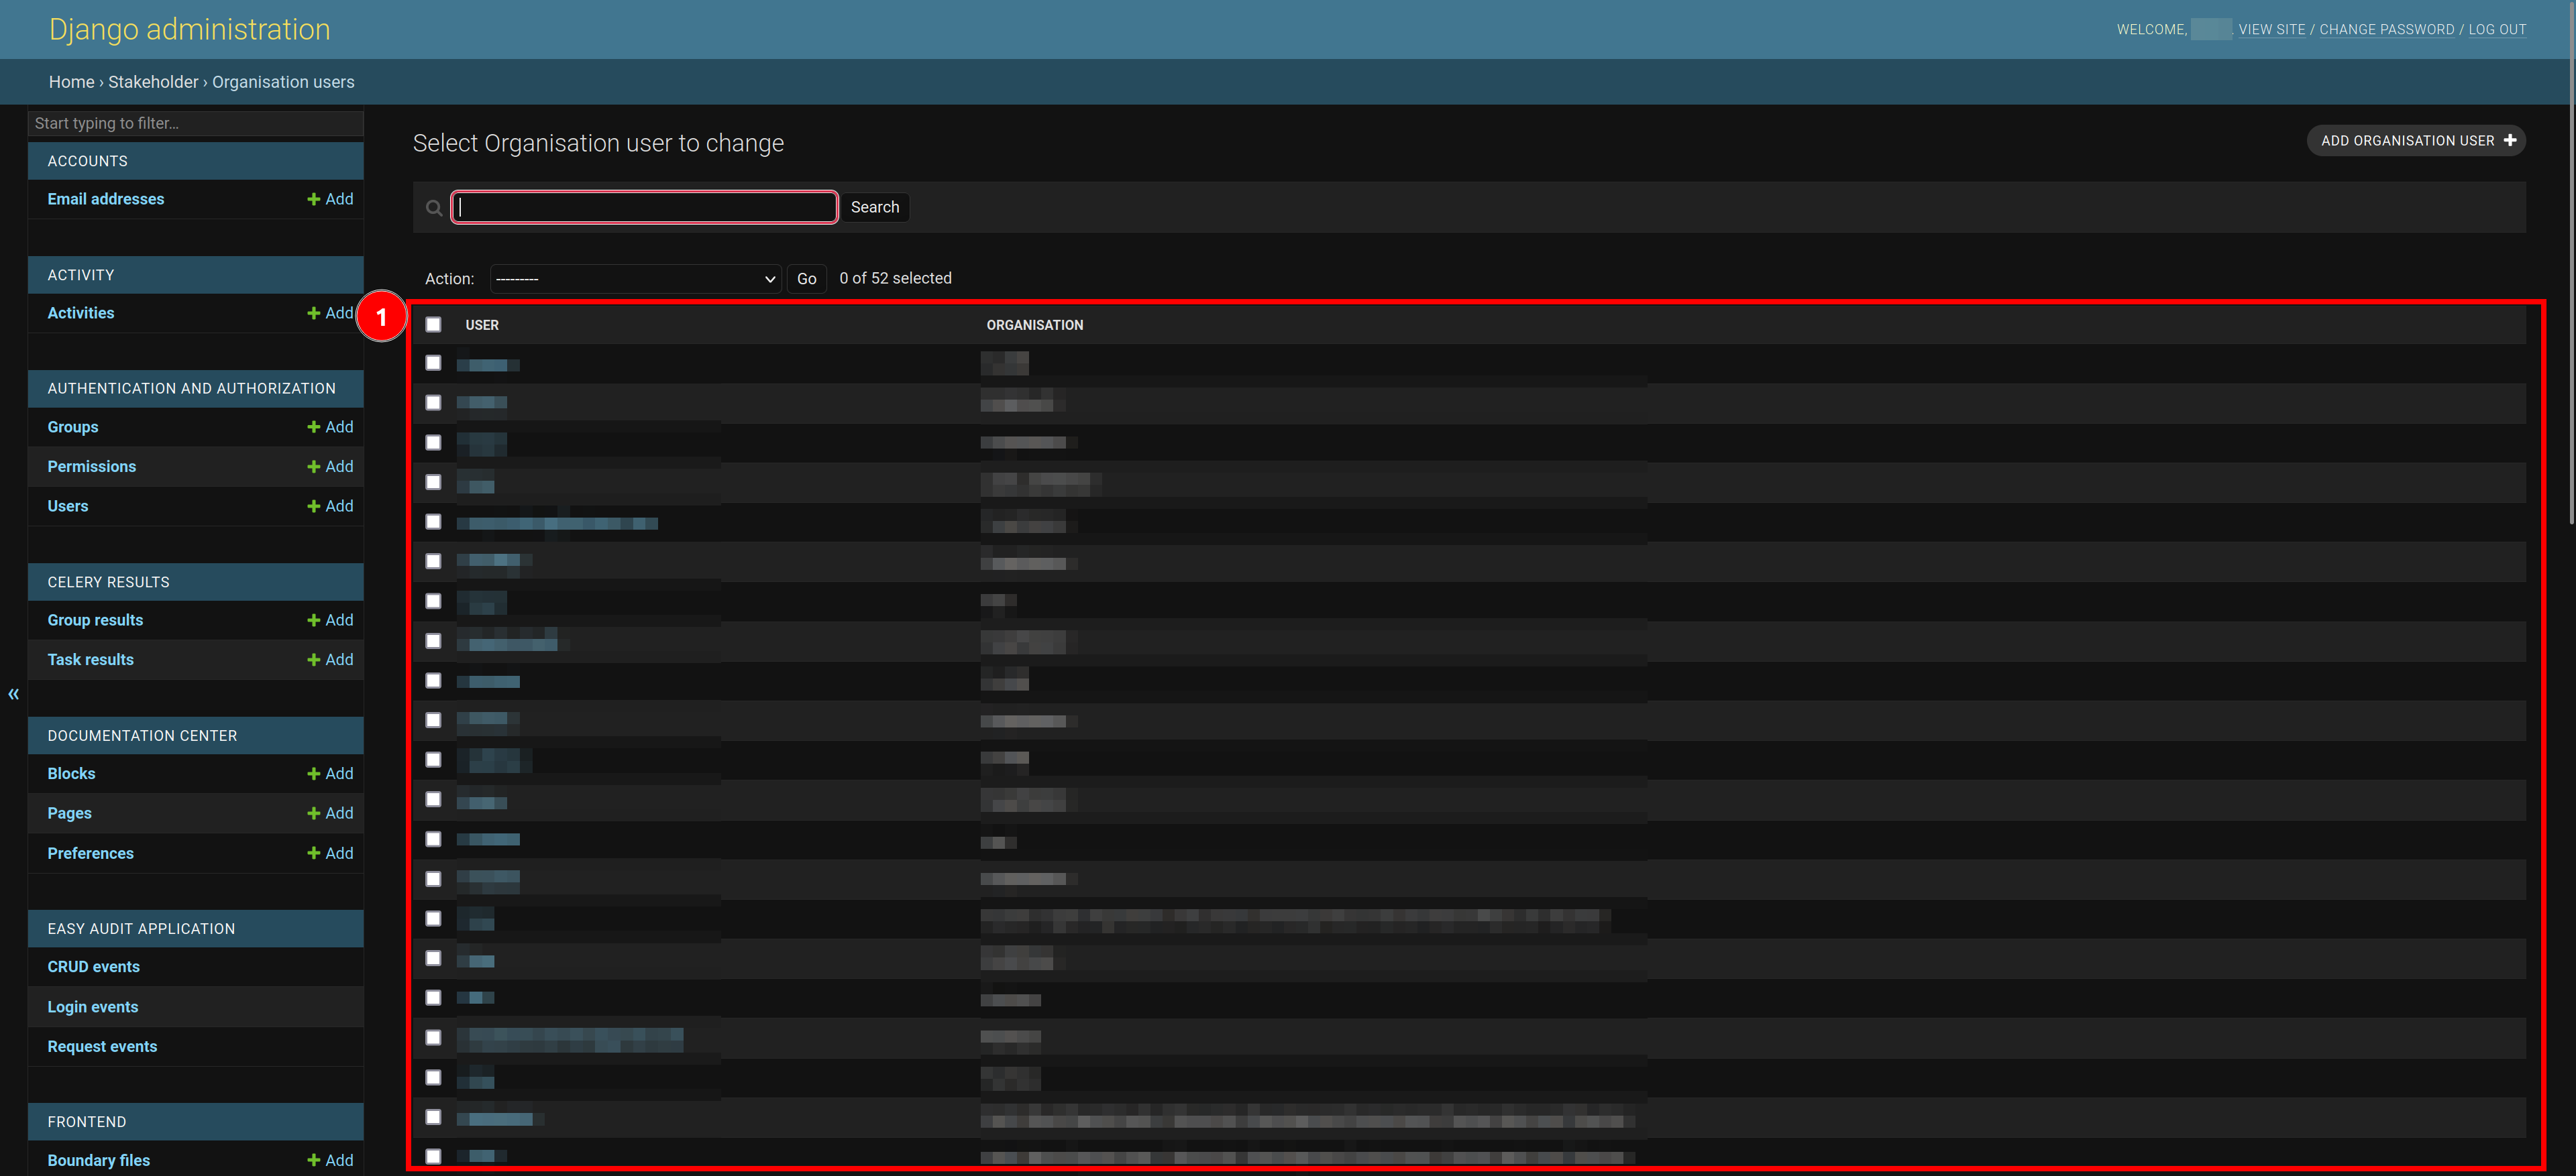This screenshot has width=2576, height=1176.
Task: Click the Log Out link
Action: 2497,30
